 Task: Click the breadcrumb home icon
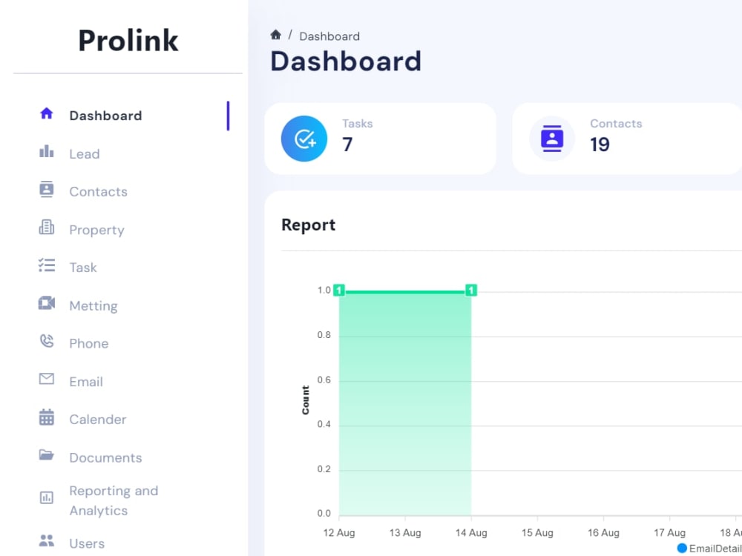276,35
